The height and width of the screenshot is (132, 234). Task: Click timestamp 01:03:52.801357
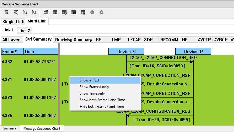[x=40, y=97]
